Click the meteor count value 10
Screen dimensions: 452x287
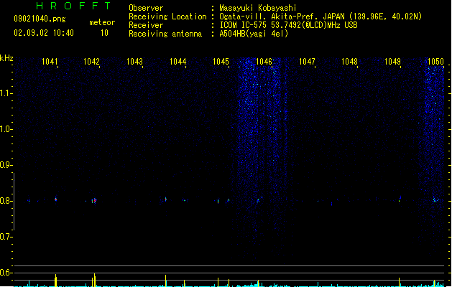tap(104, 33)
